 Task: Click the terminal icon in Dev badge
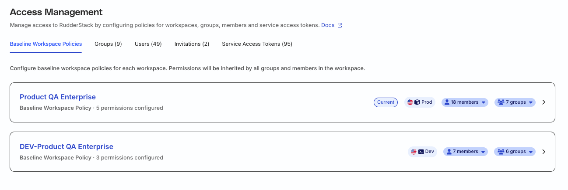click(421, 152)
